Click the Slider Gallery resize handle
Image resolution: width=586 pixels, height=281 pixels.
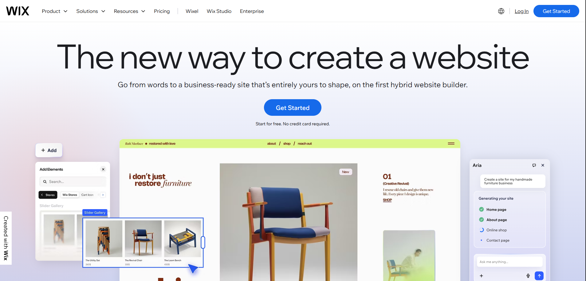tap(203, 242)
